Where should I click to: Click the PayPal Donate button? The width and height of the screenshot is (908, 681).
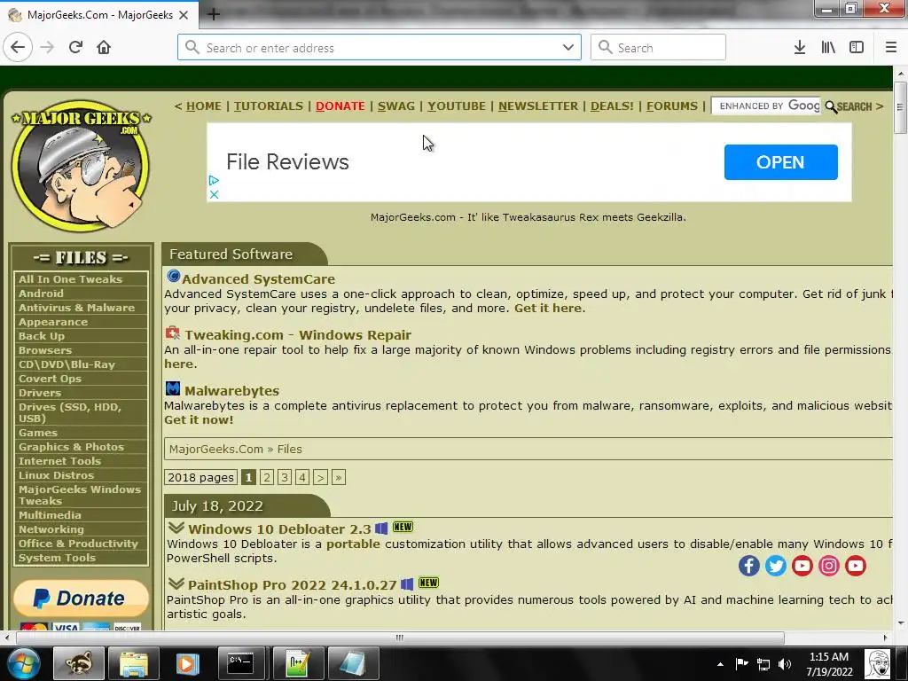[81, 599]
